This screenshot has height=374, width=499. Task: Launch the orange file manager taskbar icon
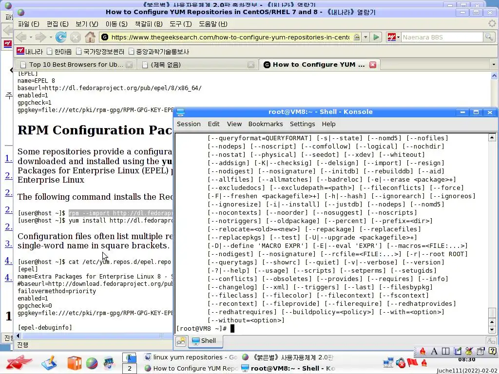click(74, 363)
